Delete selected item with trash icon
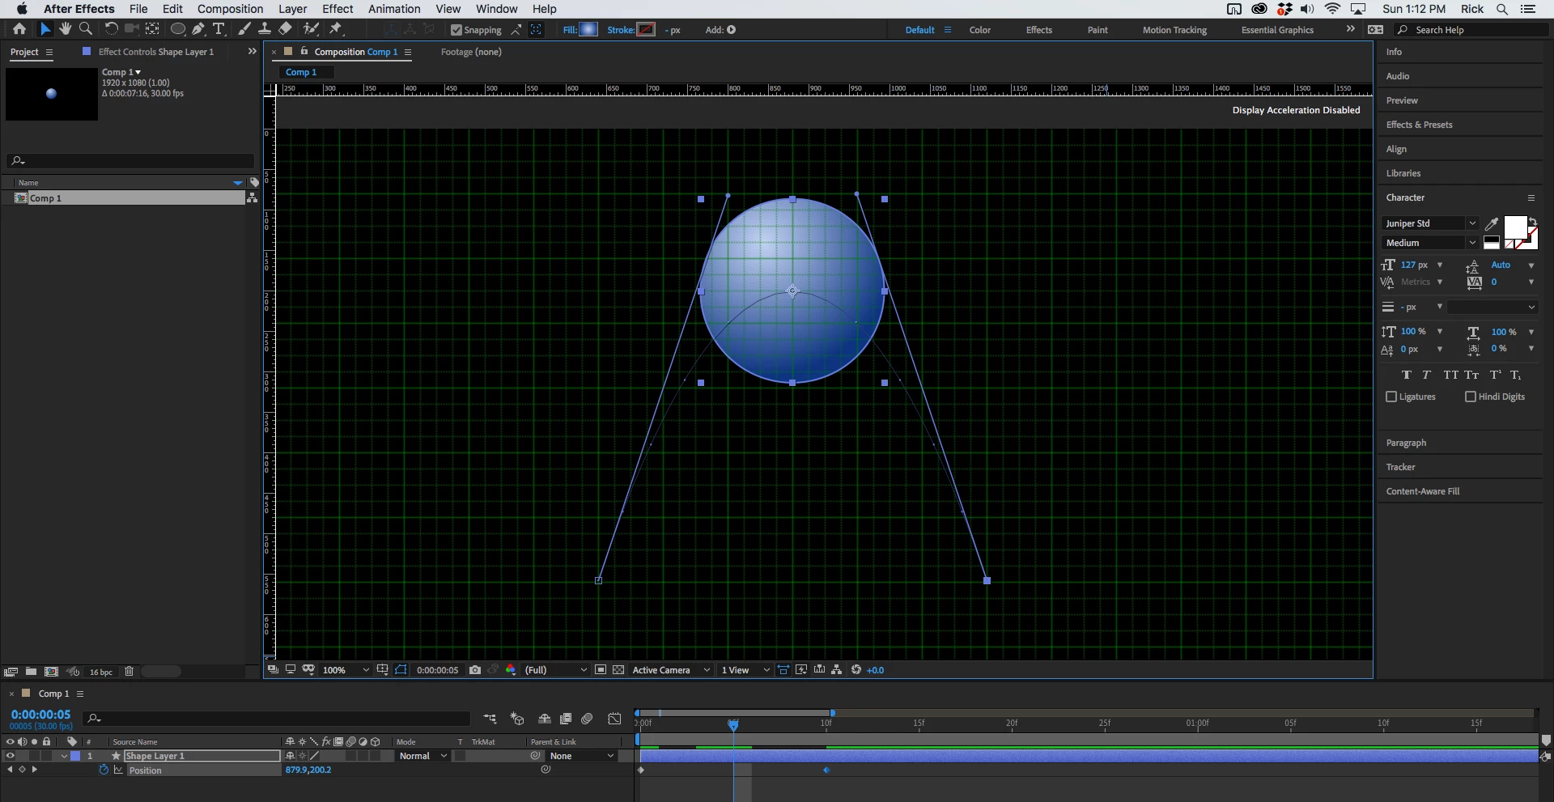Image resolution: width=1554 pixels, height=802 pixels. [129, 672]
